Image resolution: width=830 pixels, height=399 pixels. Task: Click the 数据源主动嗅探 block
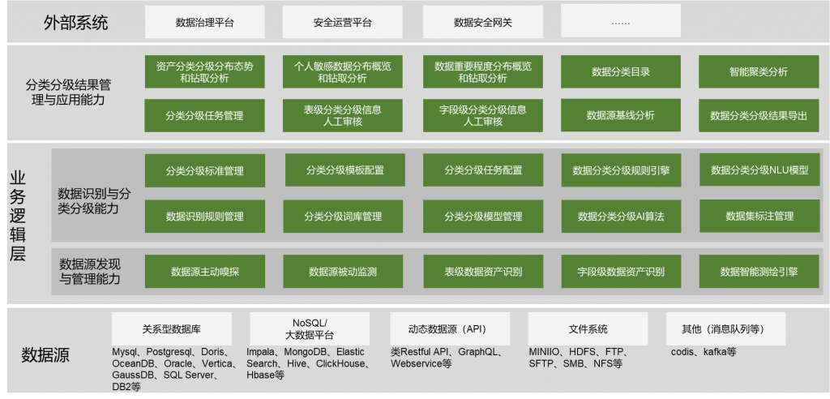[205, 272]
